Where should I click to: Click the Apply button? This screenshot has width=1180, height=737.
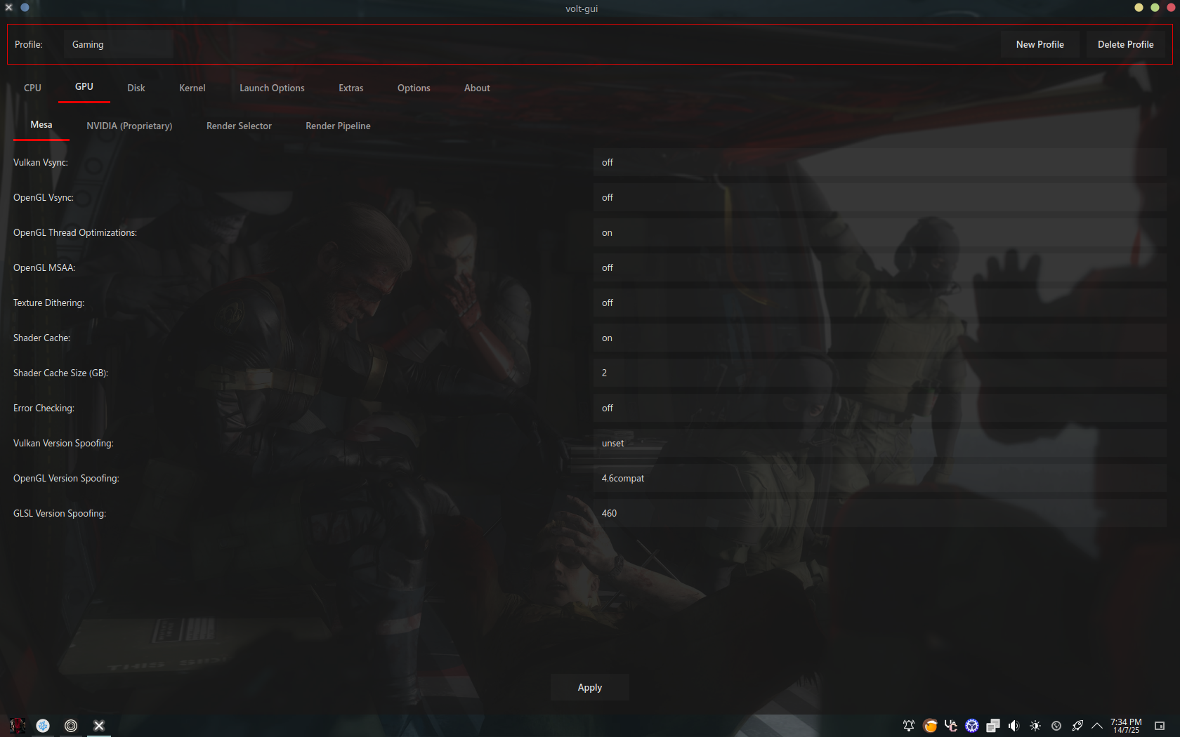click(590, 687)
